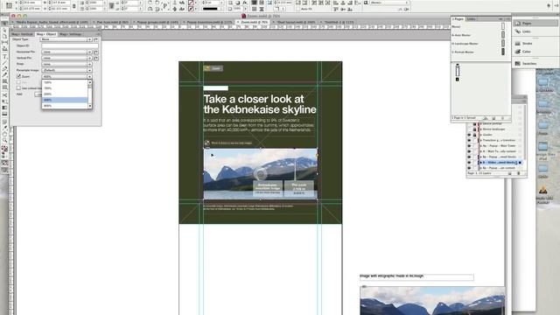Switch to the Dual layout.indd document tab
Viewport: 560px width, 315px height.
[296, 22]
